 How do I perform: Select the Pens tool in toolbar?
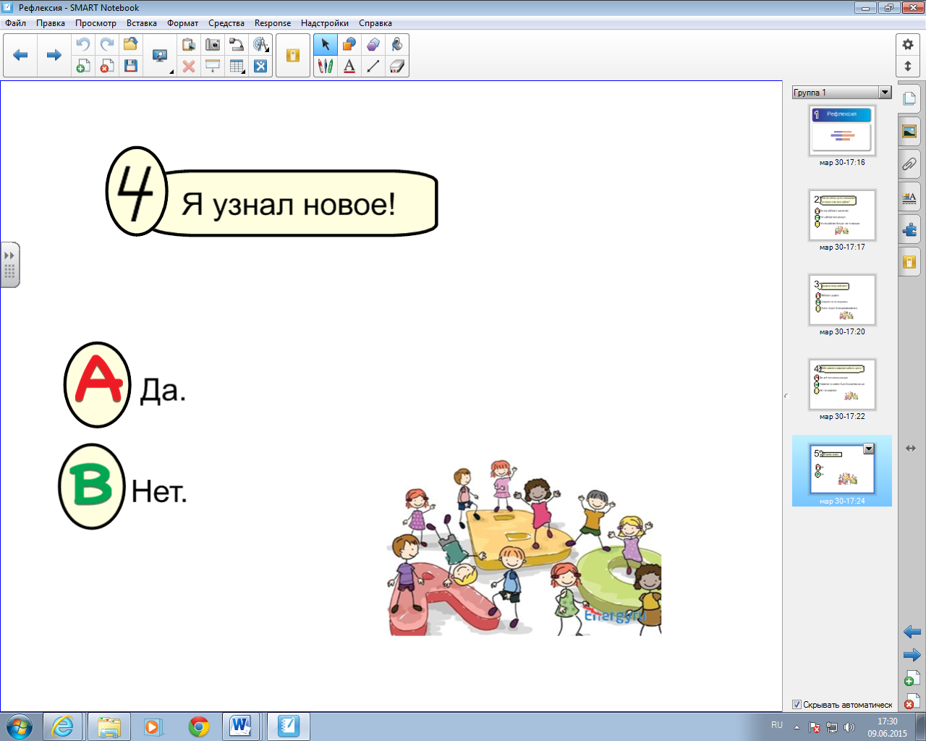pos(326,67)
